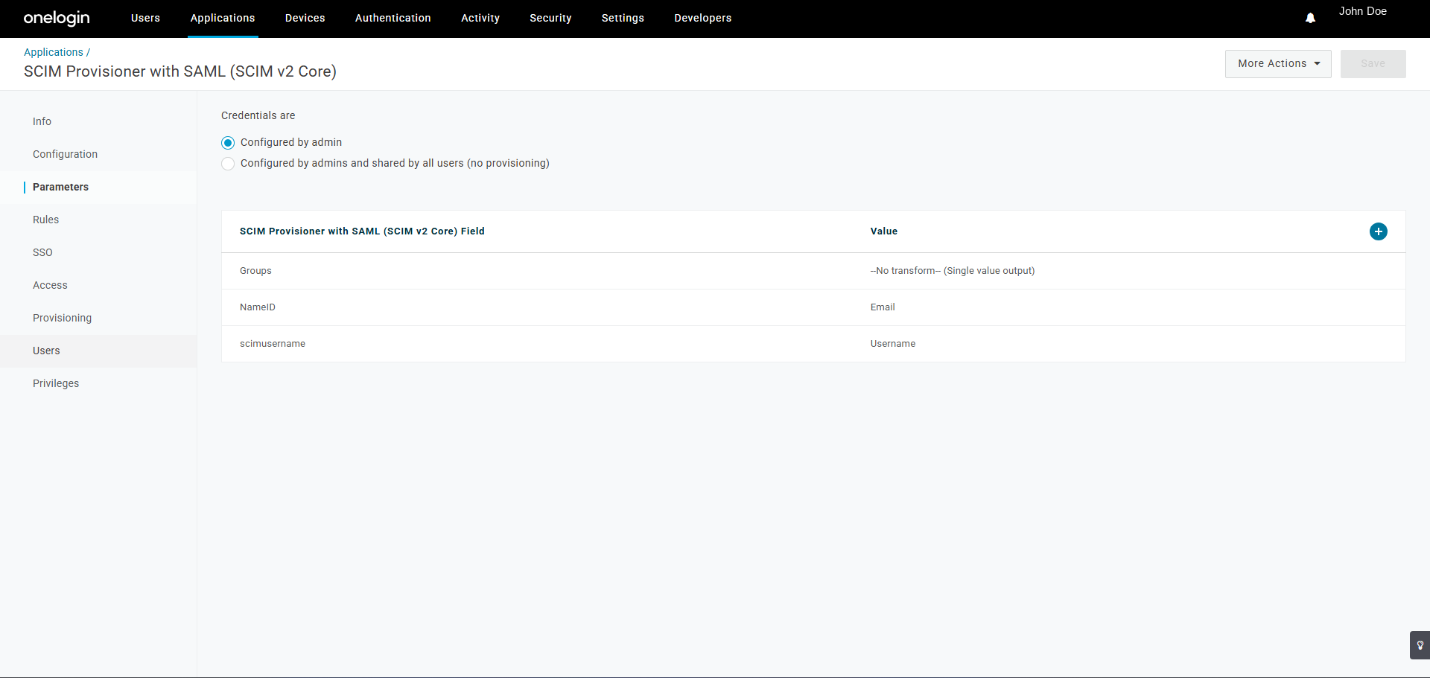
Task: Open the Devices top menu
Action: pos(305,18)
